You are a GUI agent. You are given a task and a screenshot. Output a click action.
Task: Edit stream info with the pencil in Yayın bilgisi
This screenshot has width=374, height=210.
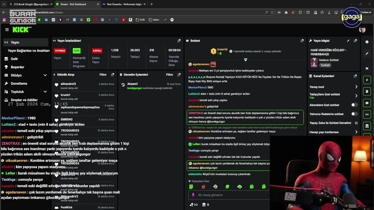click(x=348, y=41)
